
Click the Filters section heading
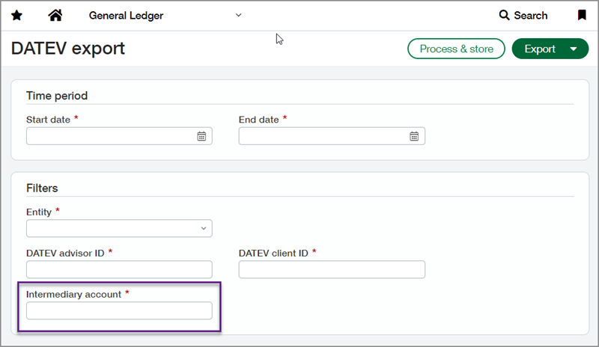(42, 188)
